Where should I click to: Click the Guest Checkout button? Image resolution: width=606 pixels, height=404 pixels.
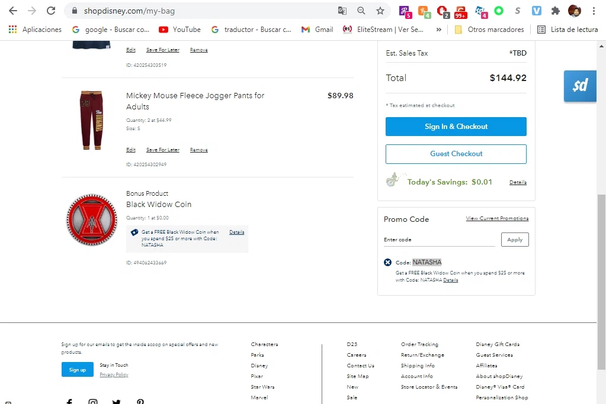(456, 154)
